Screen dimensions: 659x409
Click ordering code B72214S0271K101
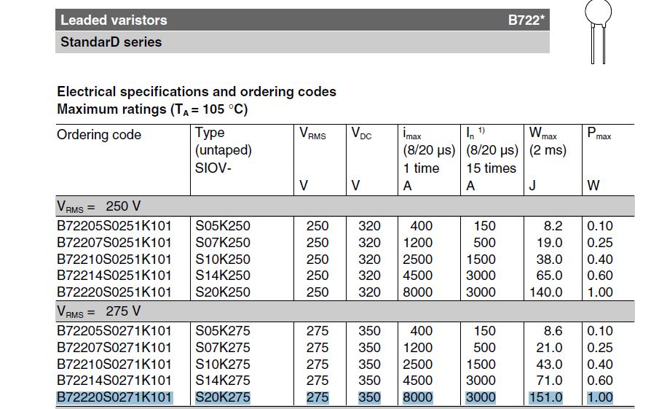point(114,380)
